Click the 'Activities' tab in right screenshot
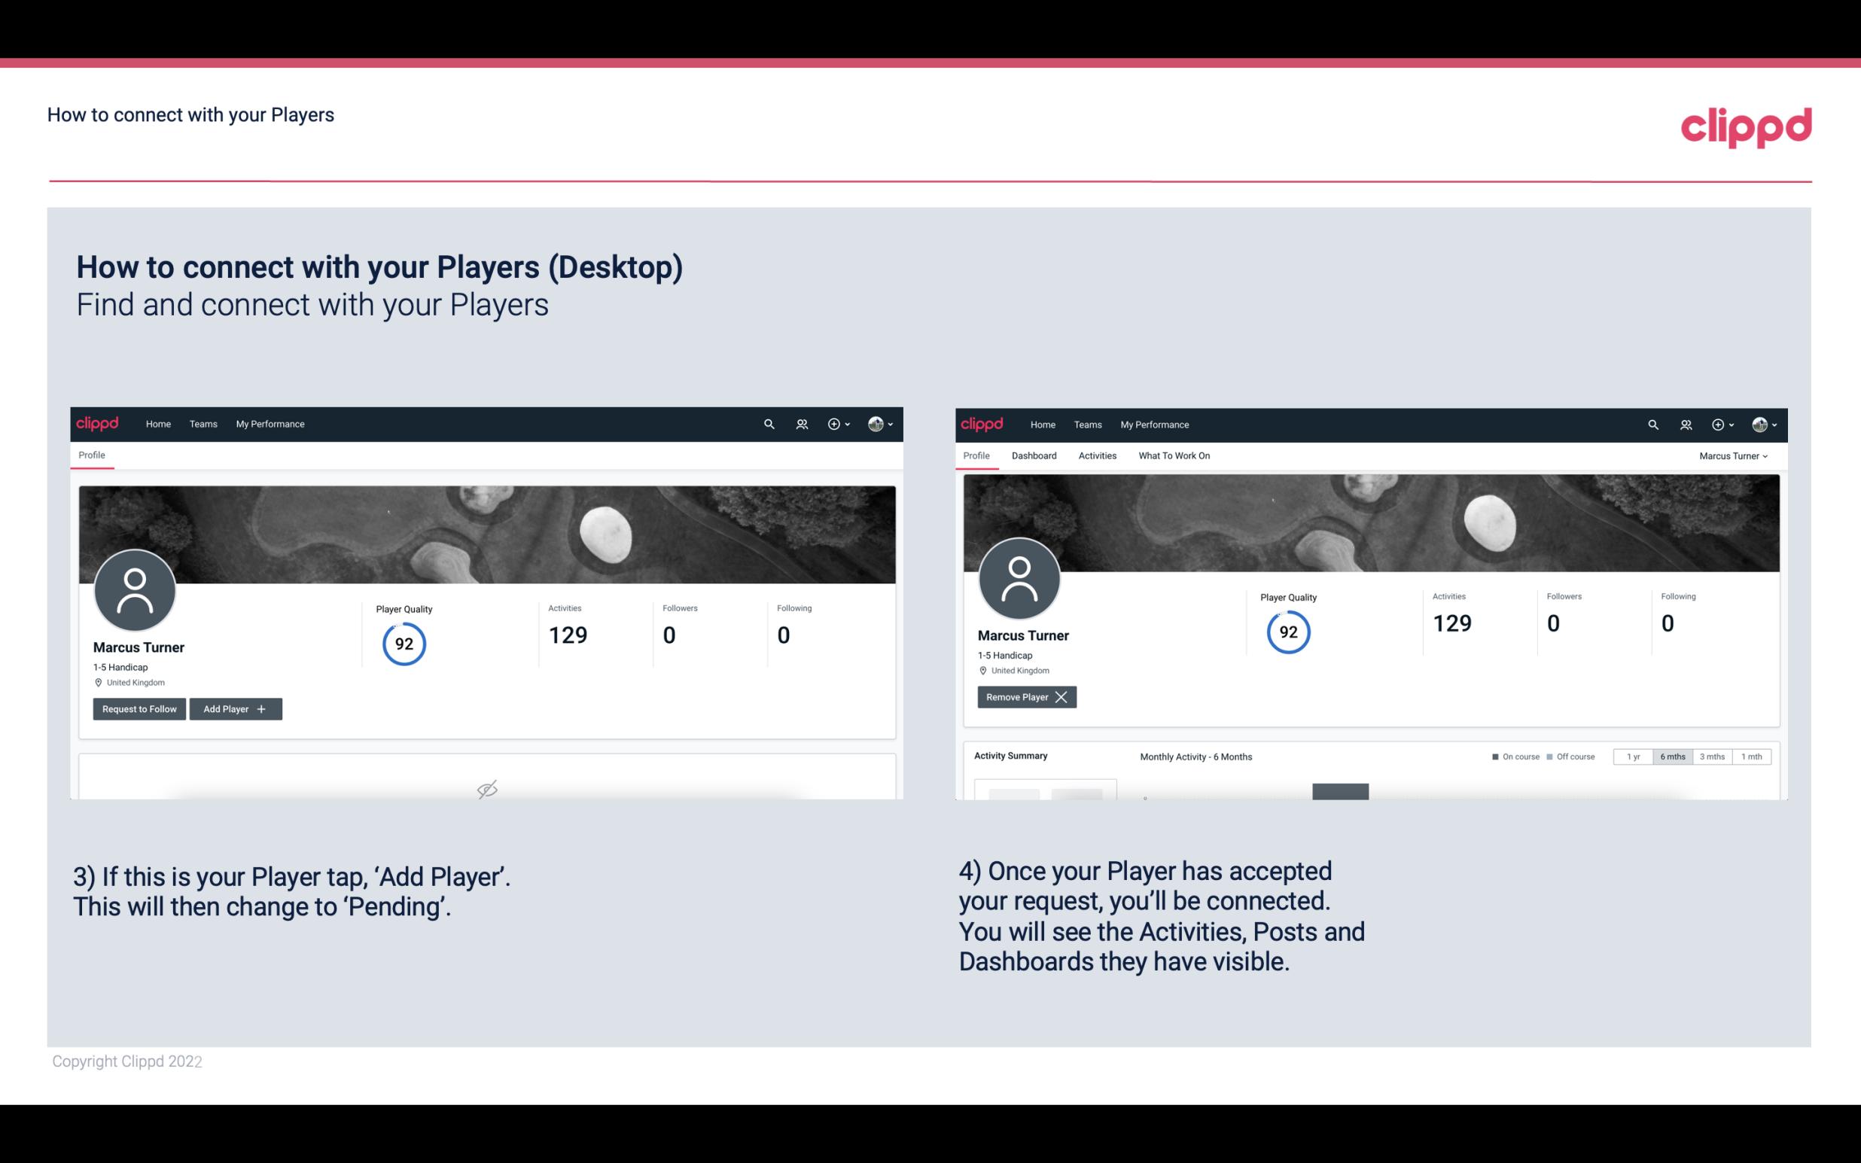1861x1163 pixels. click(1096, 455)
